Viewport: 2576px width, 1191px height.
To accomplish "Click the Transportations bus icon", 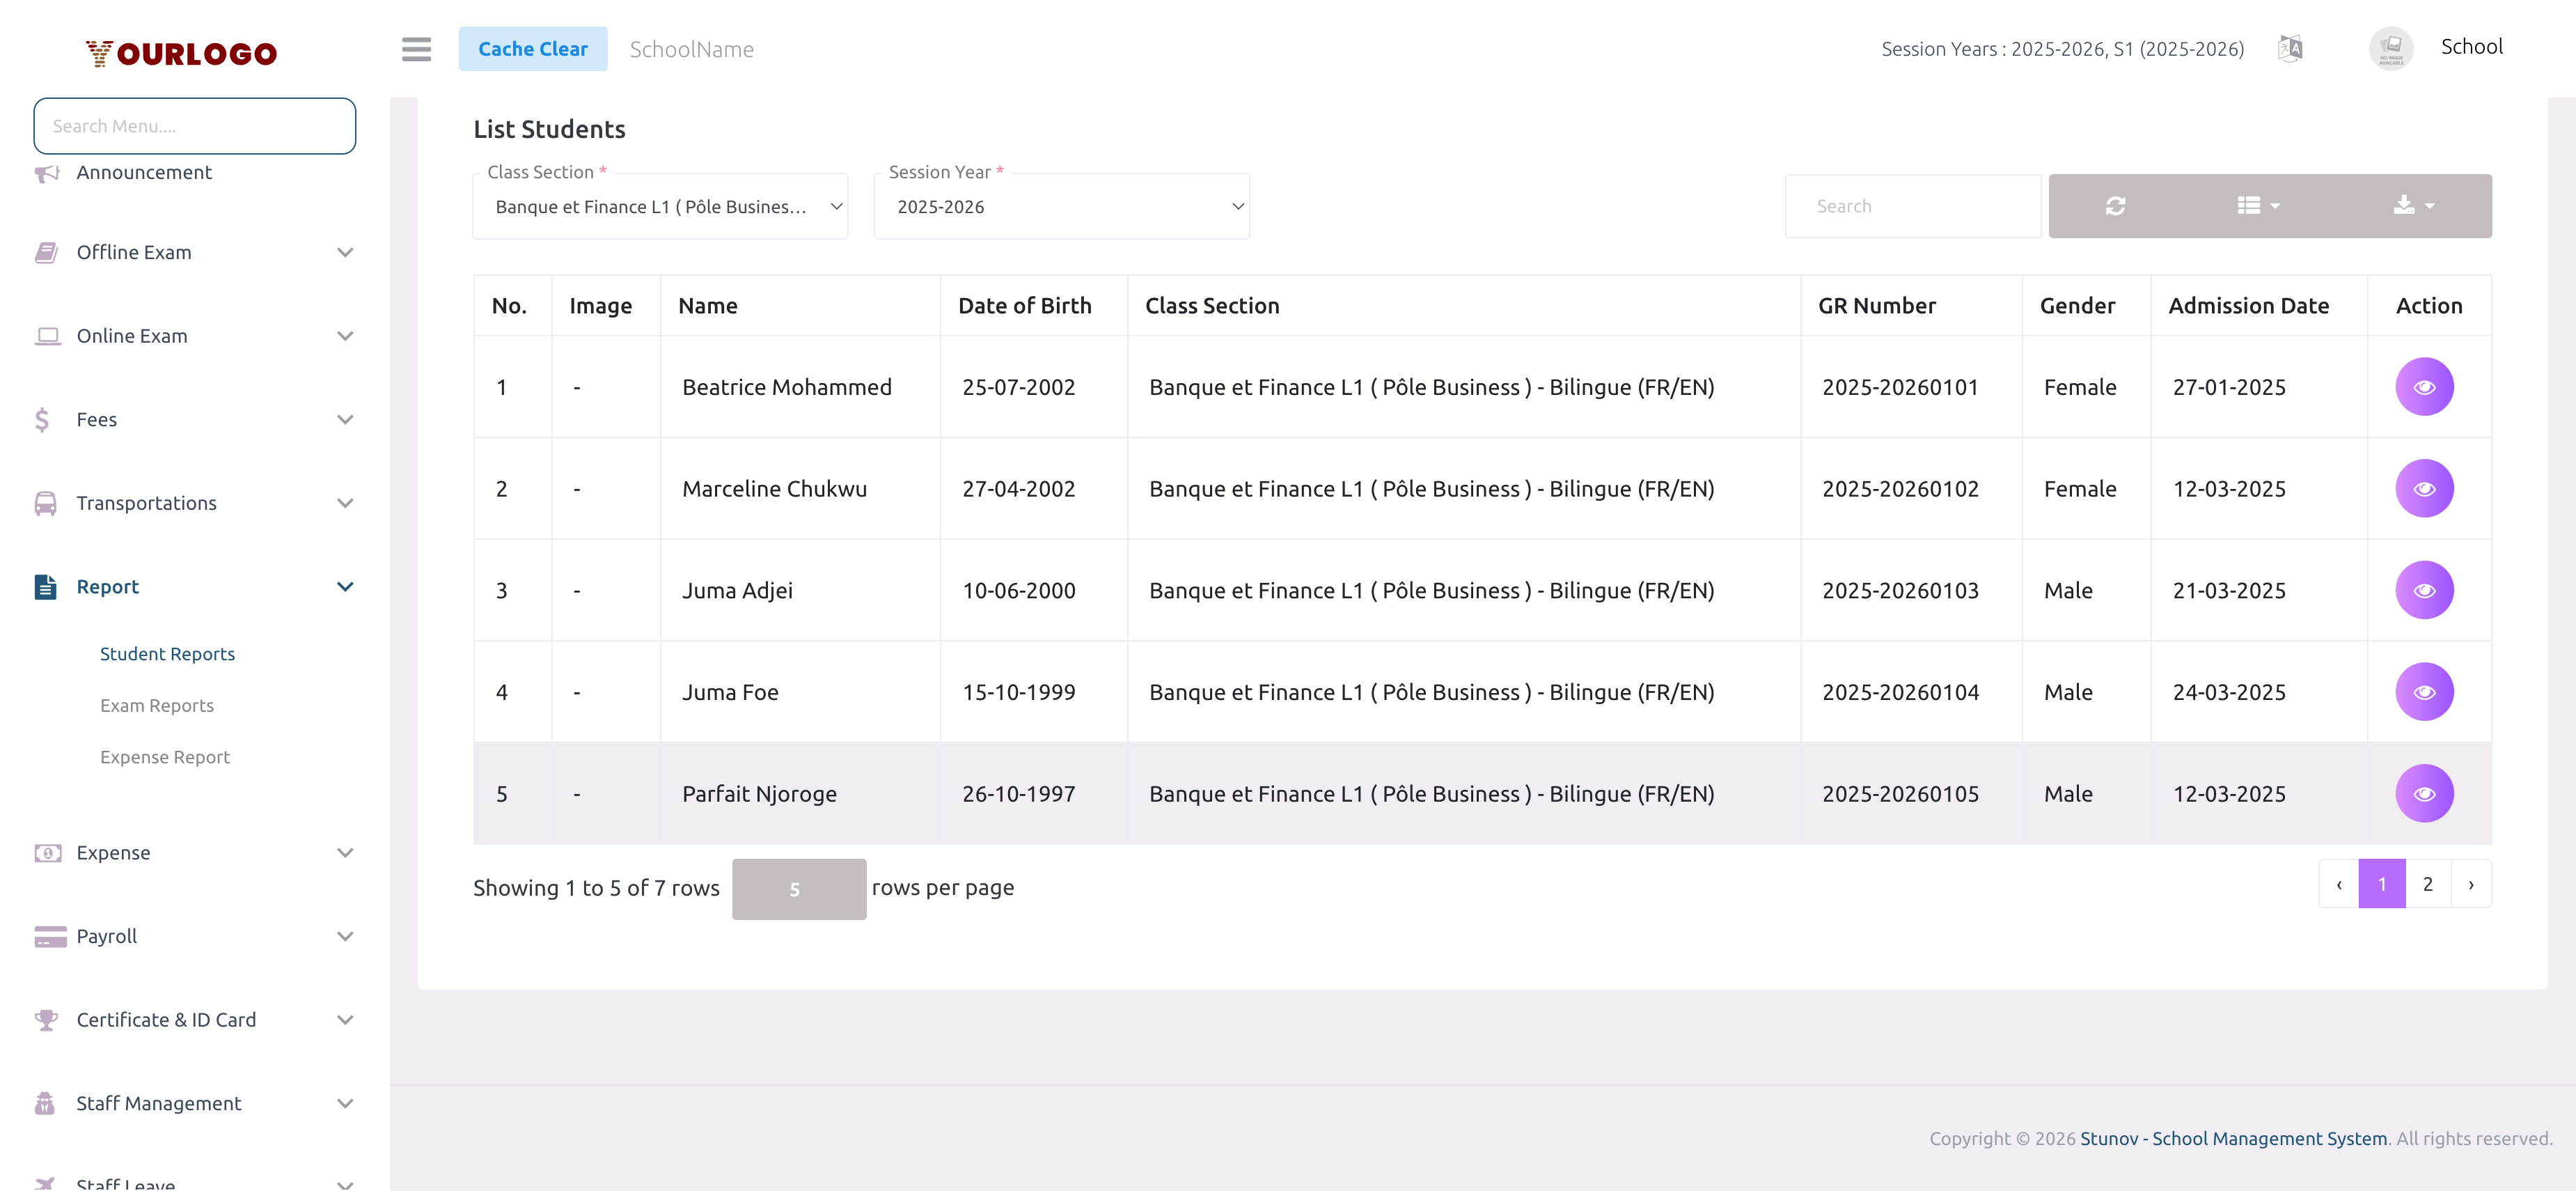I will pos(45,503).
